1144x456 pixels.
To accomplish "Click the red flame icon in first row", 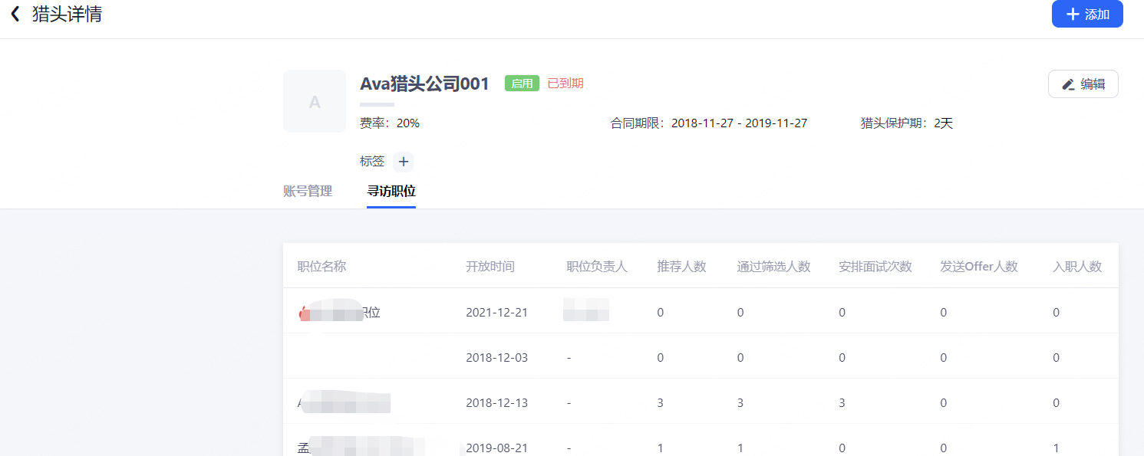I will tap(303, 313).
